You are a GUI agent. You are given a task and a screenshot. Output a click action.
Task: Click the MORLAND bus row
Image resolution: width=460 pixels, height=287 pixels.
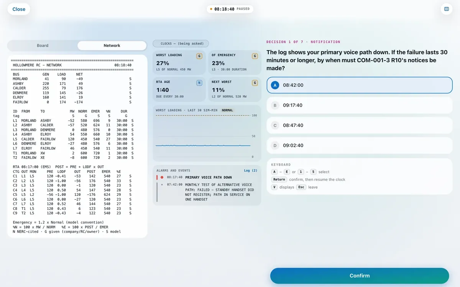coord(73,79)
